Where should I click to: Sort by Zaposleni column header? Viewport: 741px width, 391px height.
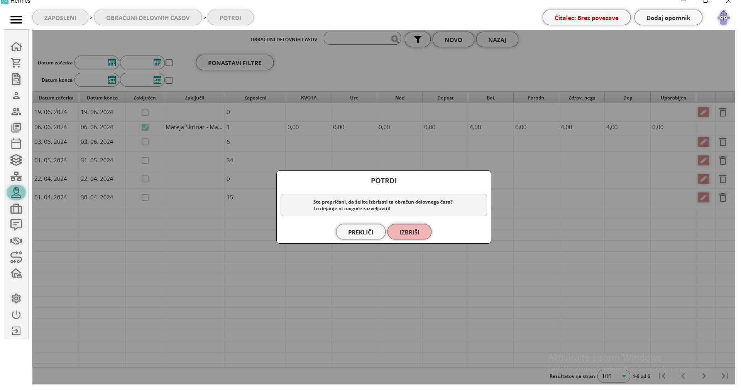pyautogui.click(x=255, y=98)
